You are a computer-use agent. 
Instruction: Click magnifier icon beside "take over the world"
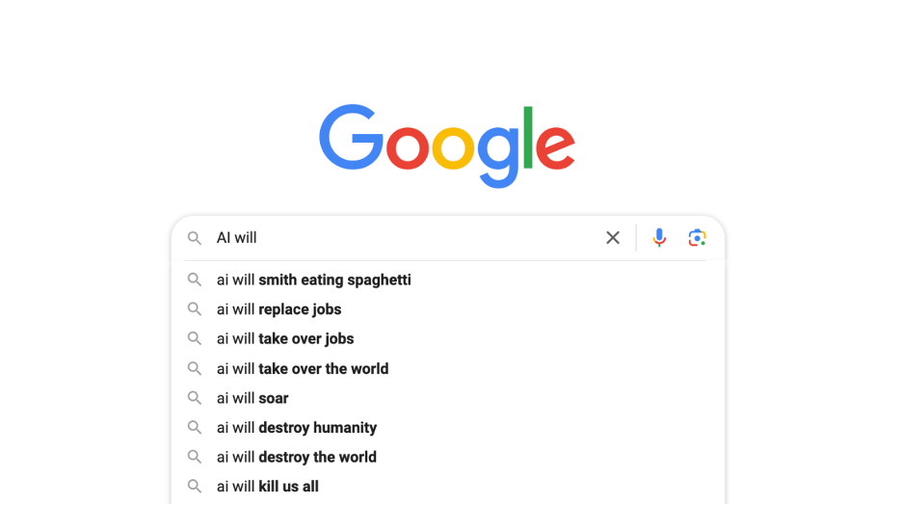click(x=195, y=369)
